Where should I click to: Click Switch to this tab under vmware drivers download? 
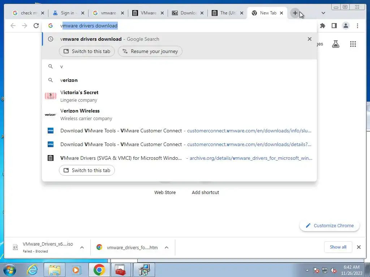tap(87, 51)
